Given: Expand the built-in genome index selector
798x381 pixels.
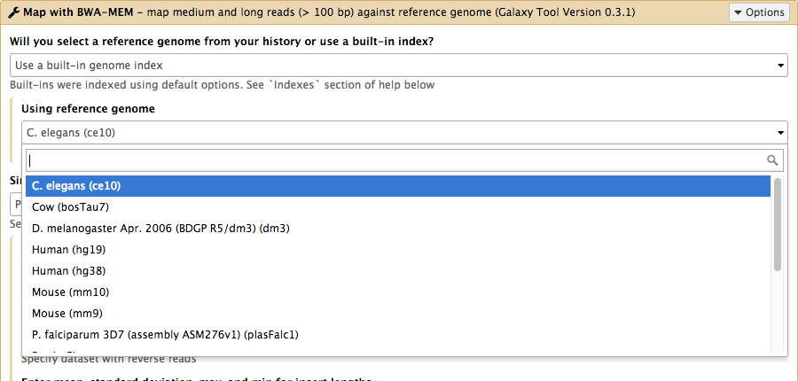Looking at the screenshot, I should pyautogui.click(x=398, y=65).
